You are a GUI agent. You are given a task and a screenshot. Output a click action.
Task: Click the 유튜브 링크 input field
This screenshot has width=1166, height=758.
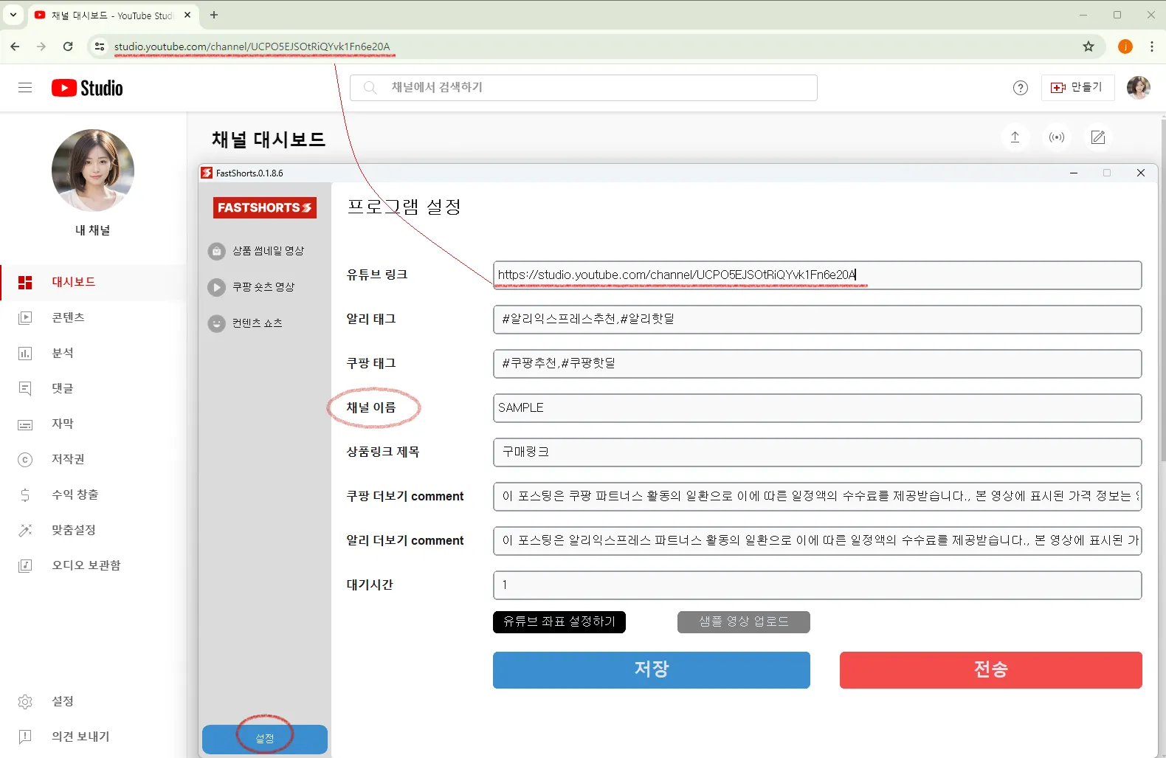818,275
